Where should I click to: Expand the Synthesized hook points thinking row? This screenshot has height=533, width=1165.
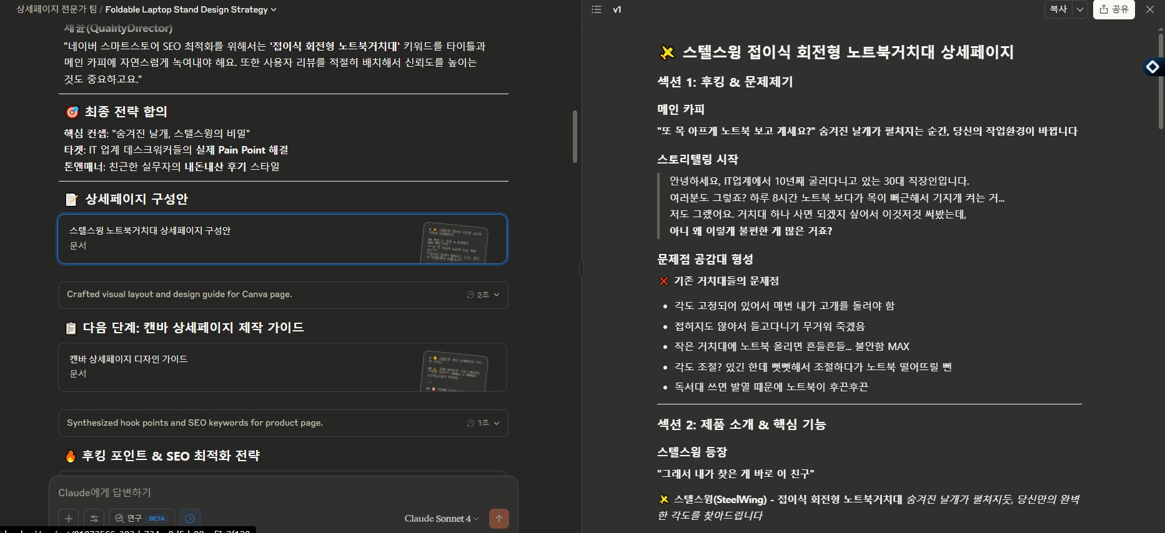(283, 423)
